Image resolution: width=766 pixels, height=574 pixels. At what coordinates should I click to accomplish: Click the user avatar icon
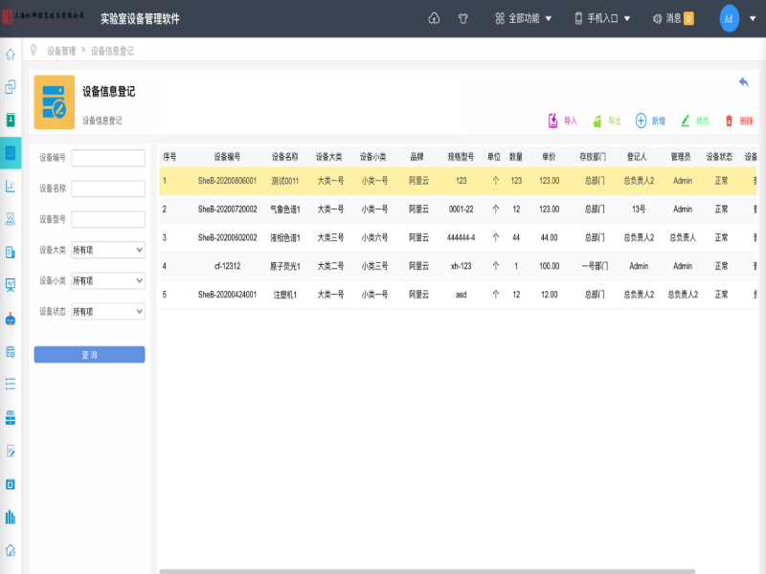[730, 18]
